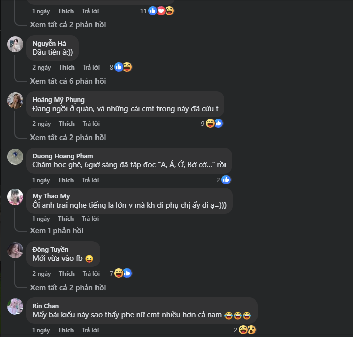Open Nguyễn Hà's profile picture
This screenshot has width=353, height=337.
point(15,44)
